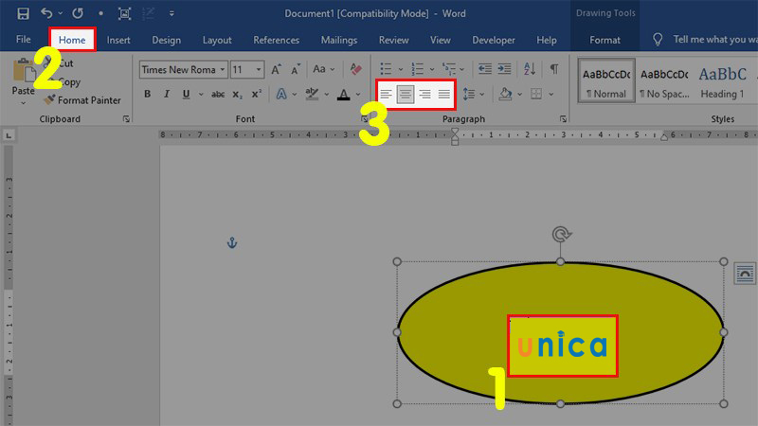Click the Sort icon
The height and width of the screenshot is (426, 758).
click(530, 69)
